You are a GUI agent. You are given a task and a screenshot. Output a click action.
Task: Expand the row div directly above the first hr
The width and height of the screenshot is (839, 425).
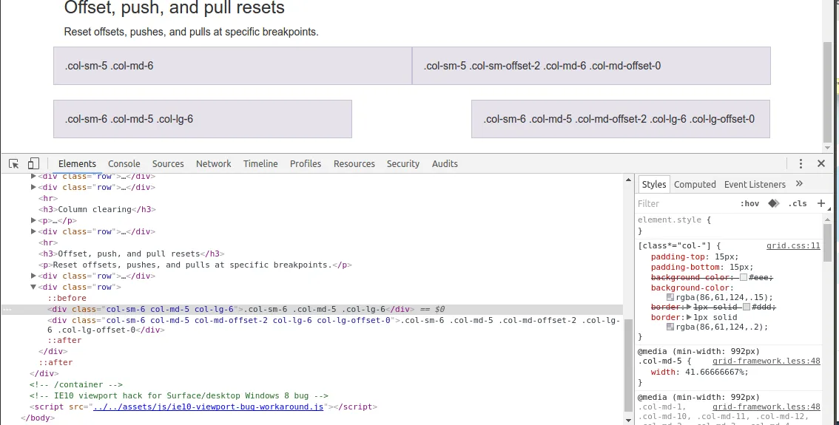(x=33, y=187)
